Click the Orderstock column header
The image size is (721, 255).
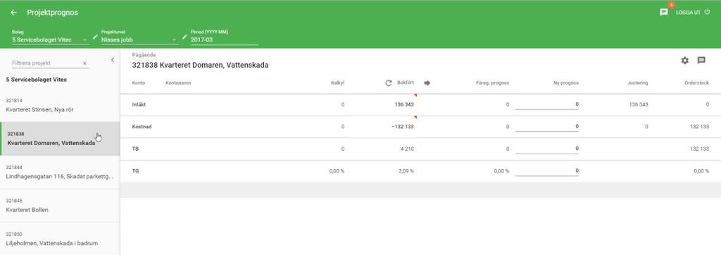pos(696,83)
